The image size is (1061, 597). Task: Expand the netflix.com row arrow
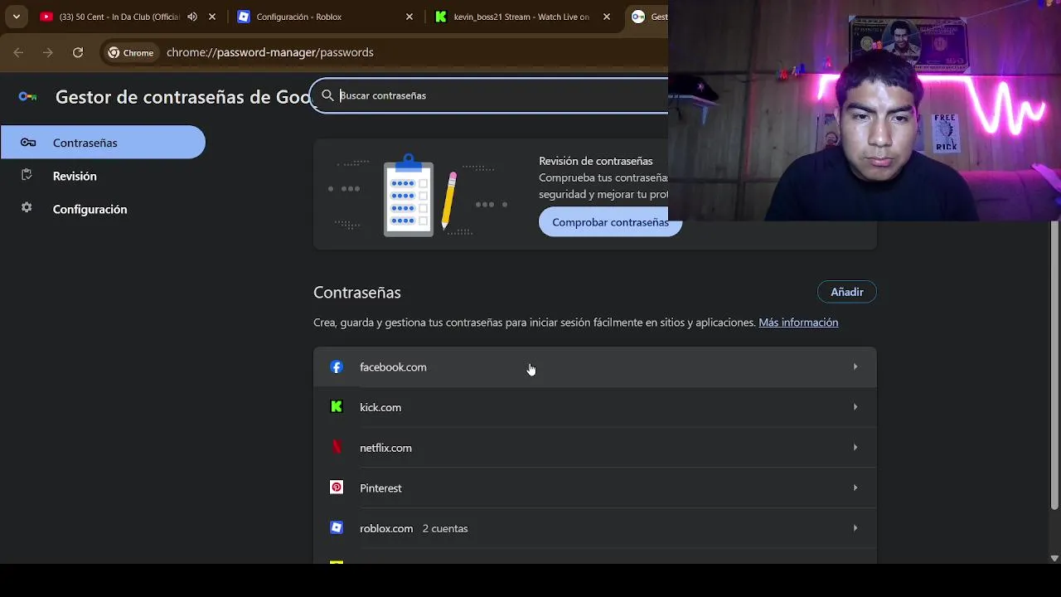(855, 448)
